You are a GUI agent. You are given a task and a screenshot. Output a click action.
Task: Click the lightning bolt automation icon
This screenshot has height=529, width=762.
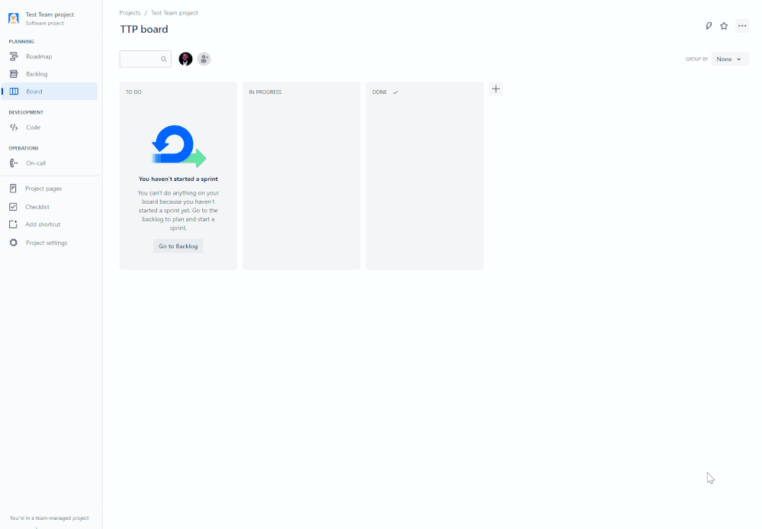coord(708,25)
